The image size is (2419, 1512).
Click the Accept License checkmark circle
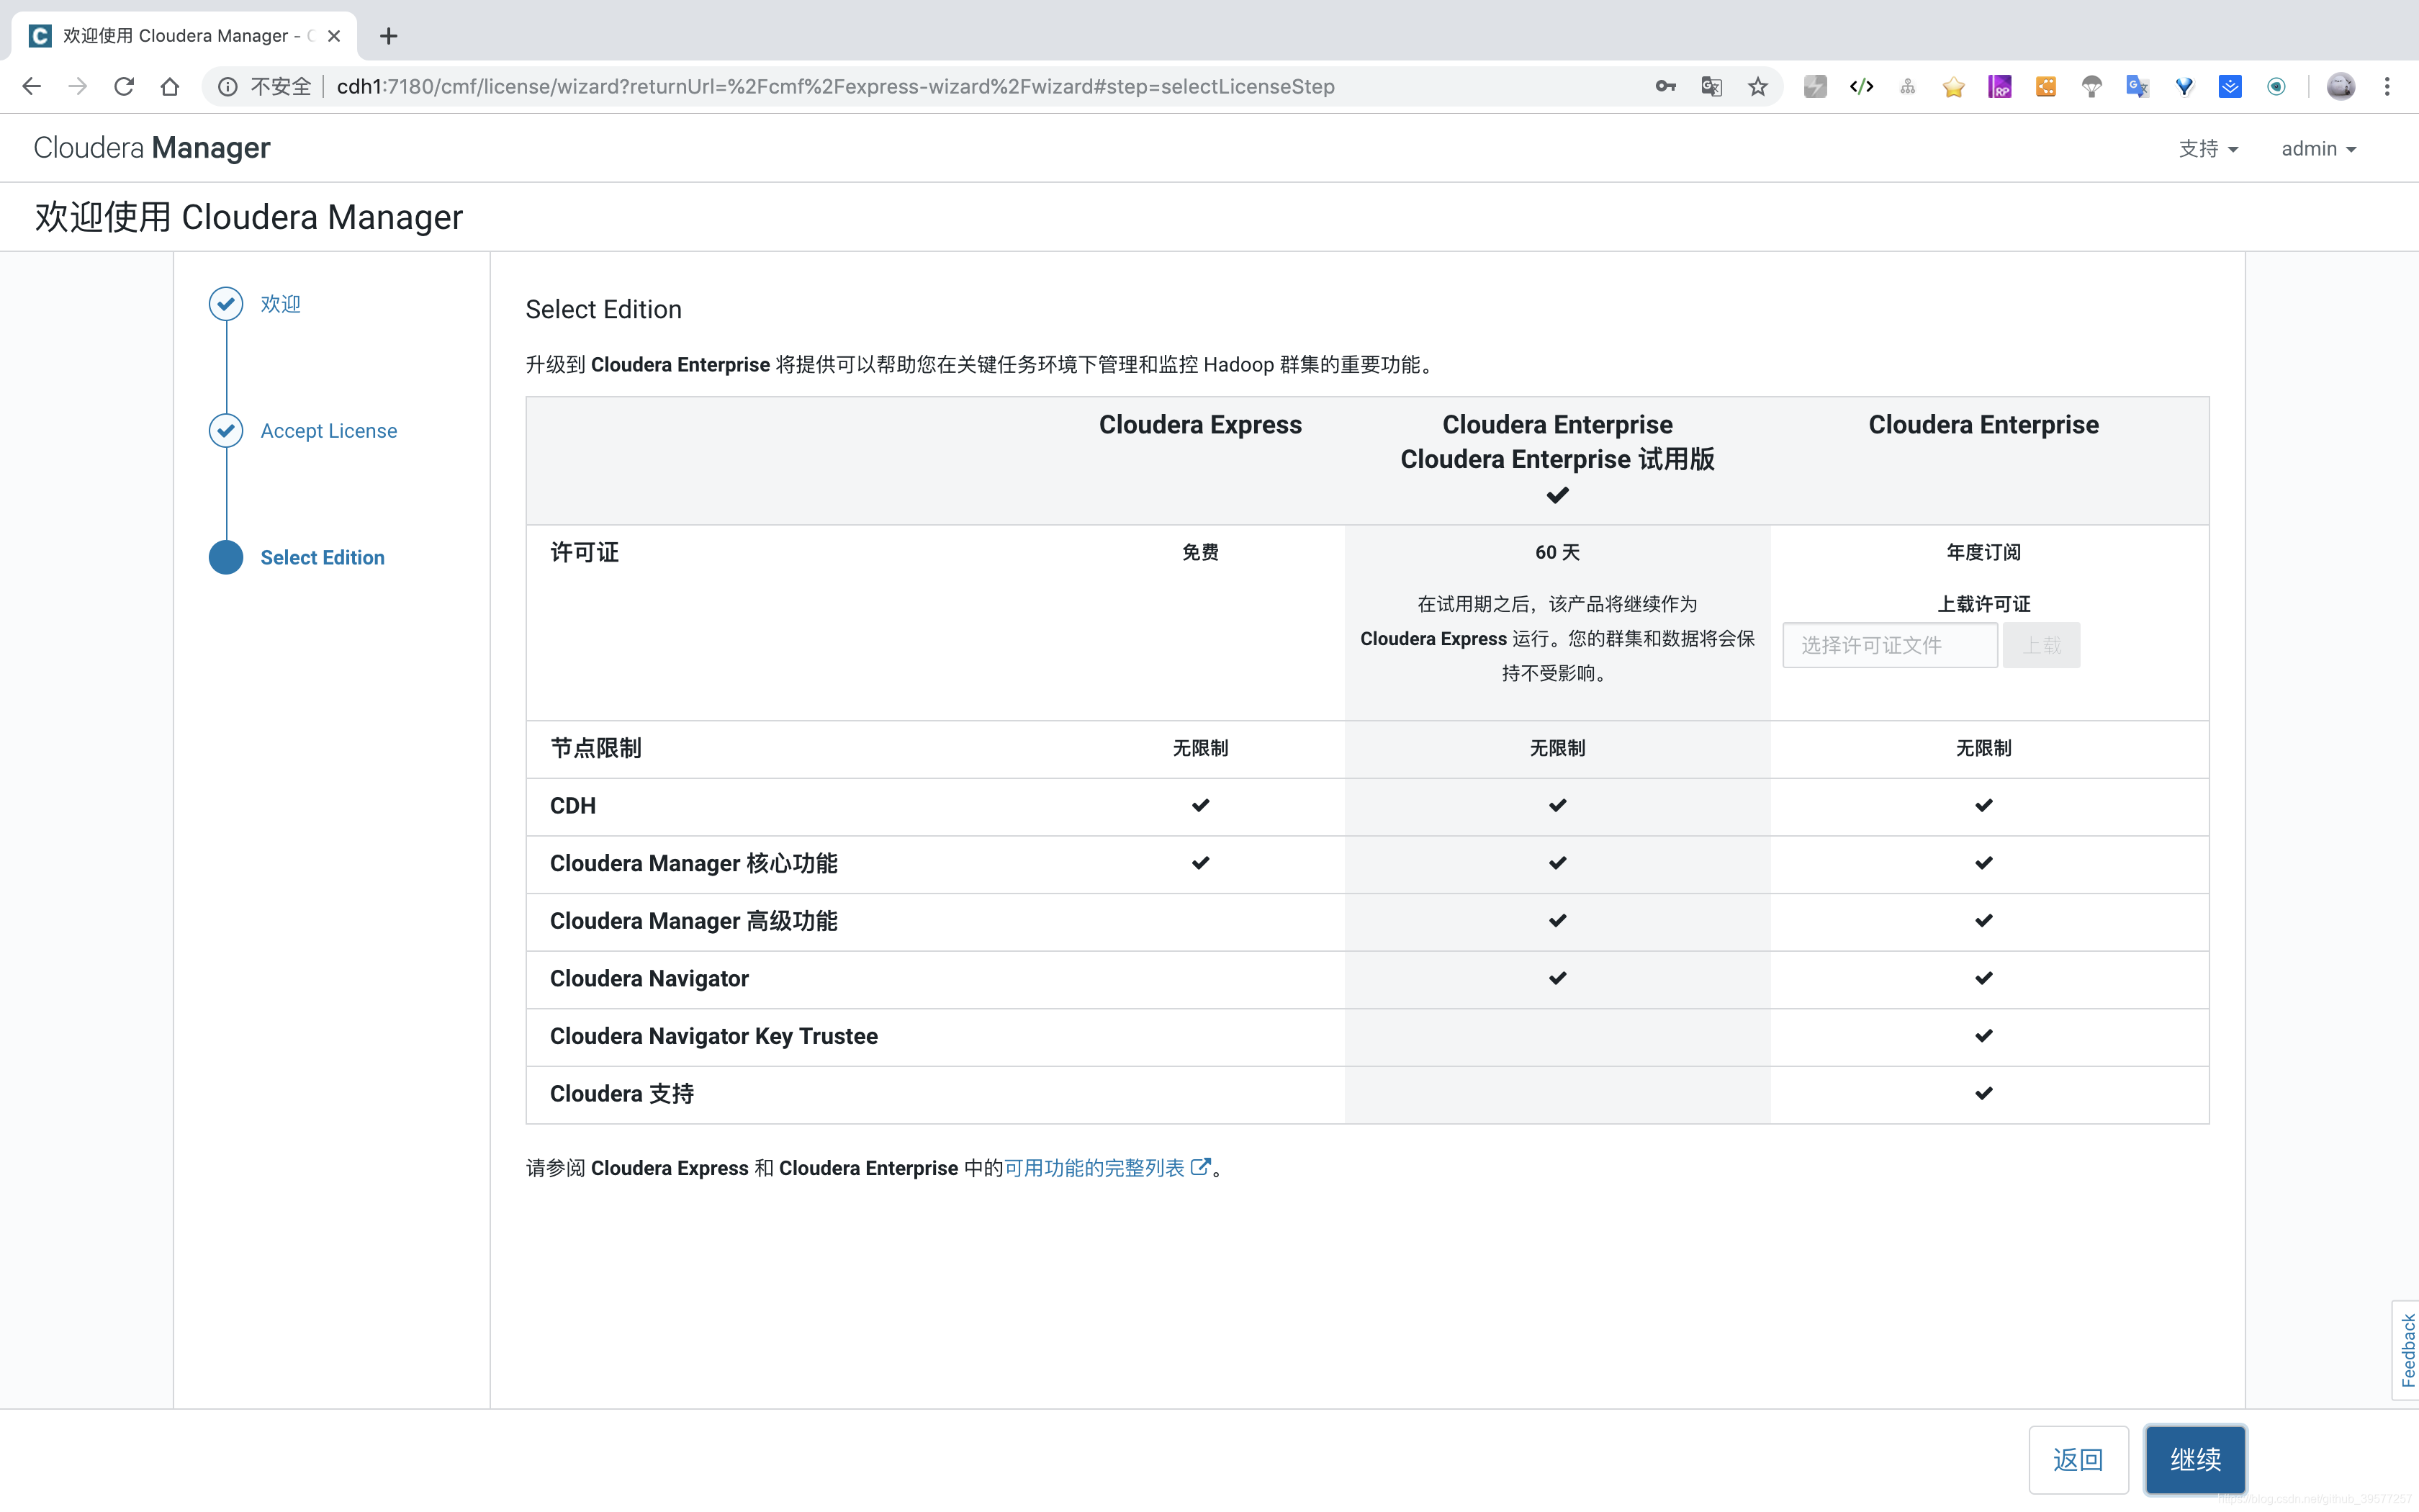pyautogui.click(x=226, y=431)
